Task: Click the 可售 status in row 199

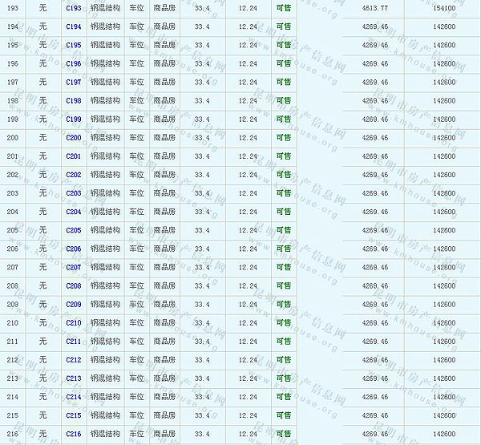Action: (x=283, y=119)
